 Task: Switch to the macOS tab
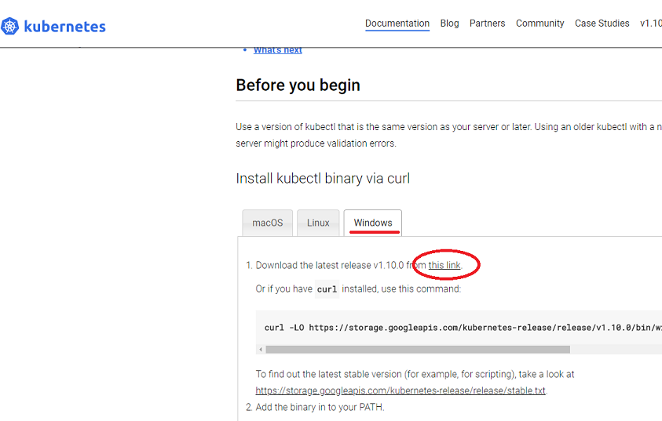click(268, 223)
